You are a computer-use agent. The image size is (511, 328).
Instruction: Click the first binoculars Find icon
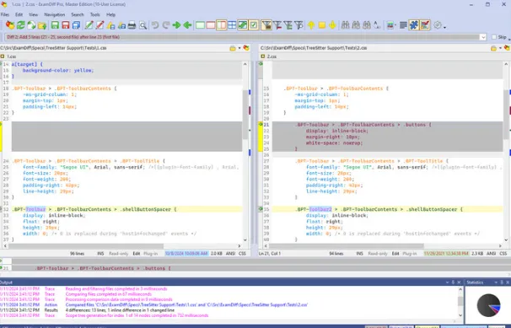coord(345,25)
